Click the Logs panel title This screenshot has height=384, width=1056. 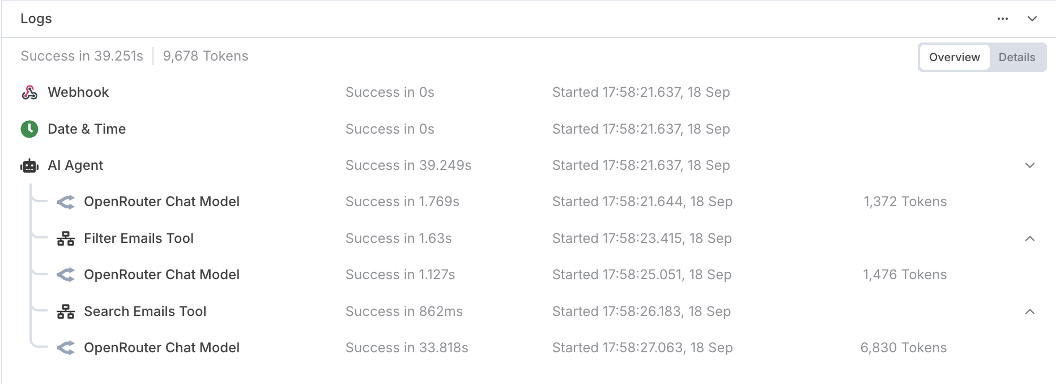[x=36, y=19]
